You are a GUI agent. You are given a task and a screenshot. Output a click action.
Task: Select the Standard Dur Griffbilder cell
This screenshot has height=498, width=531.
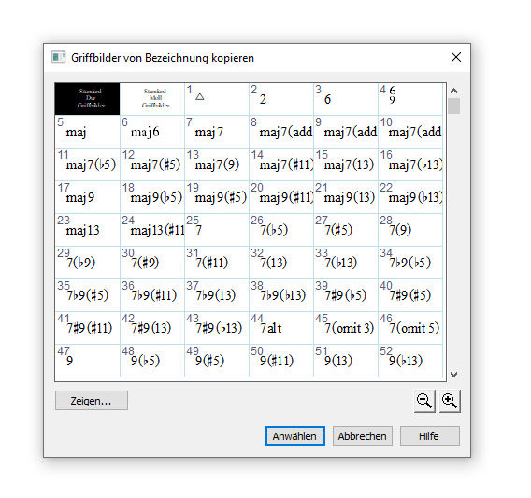click(87, 99)
